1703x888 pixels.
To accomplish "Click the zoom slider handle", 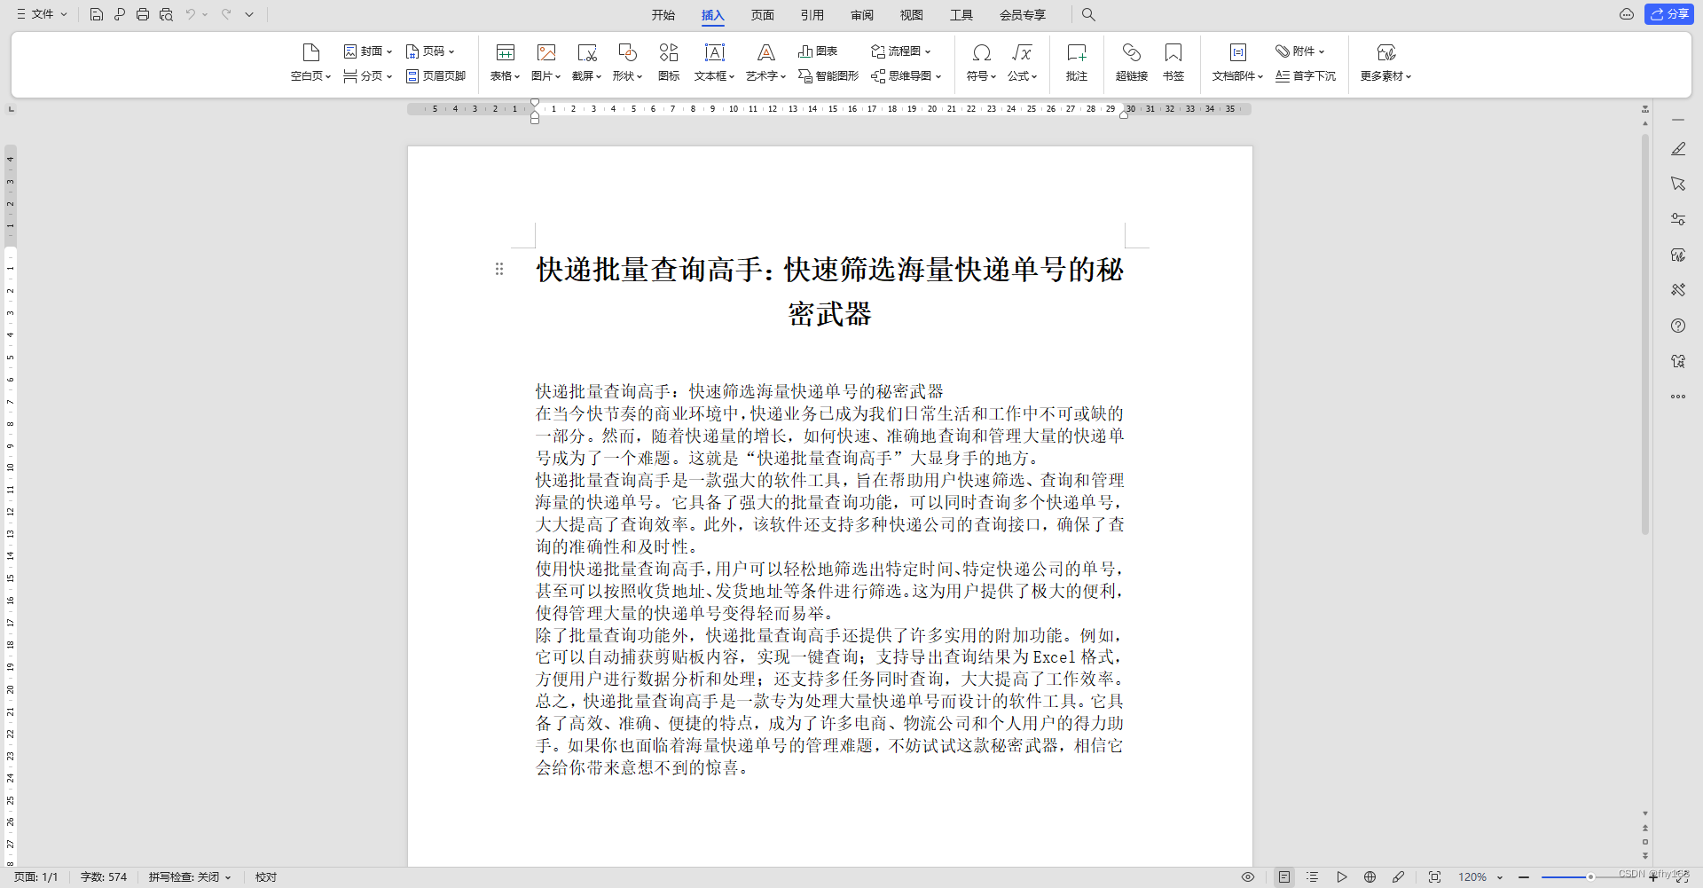I will coord(1591,877).
